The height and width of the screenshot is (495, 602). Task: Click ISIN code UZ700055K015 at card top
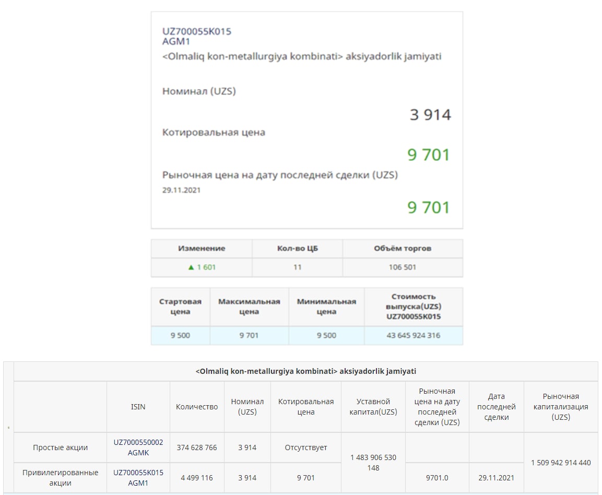(x=196, y=31)
